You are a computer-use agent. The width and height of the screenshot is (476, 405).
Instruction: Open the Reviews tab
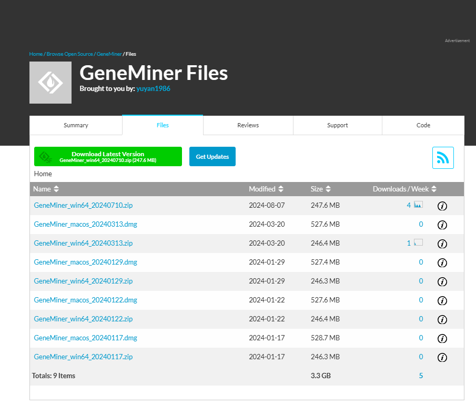[248, 125]
